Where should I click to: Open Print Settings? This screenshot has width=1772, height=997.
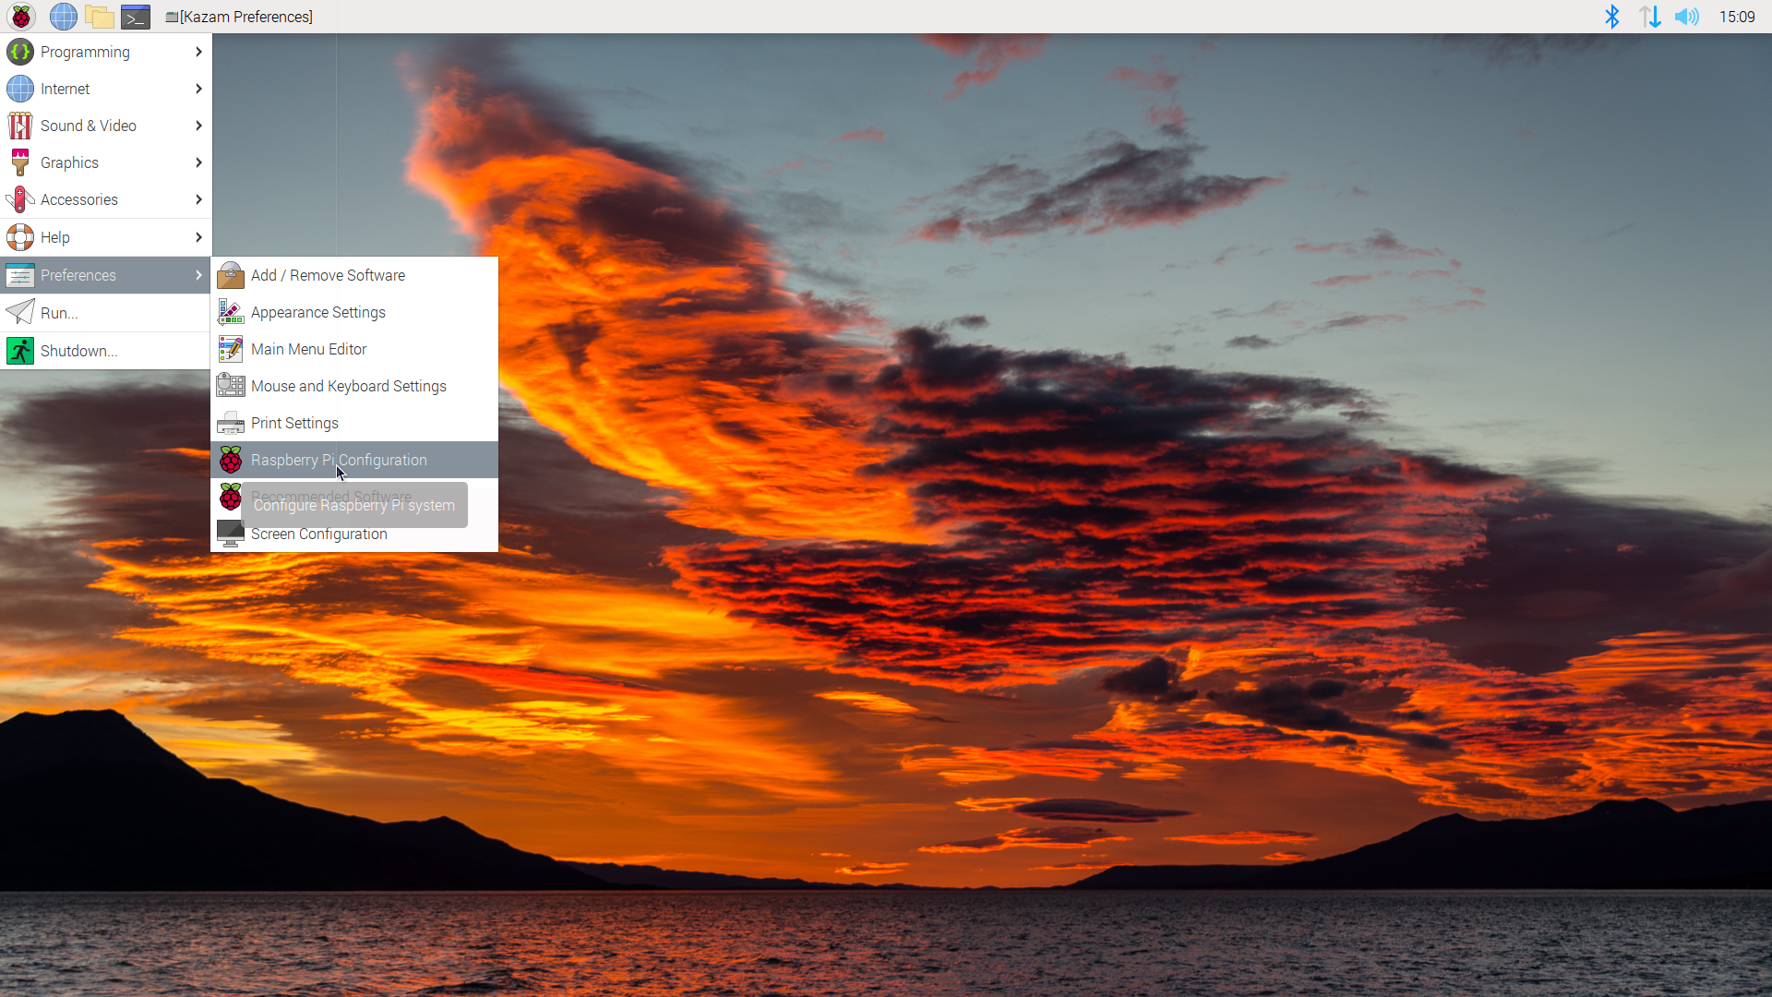[x=354, y=423]
